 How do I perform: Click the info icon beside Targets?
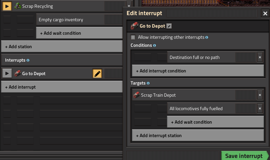point(148,83)
